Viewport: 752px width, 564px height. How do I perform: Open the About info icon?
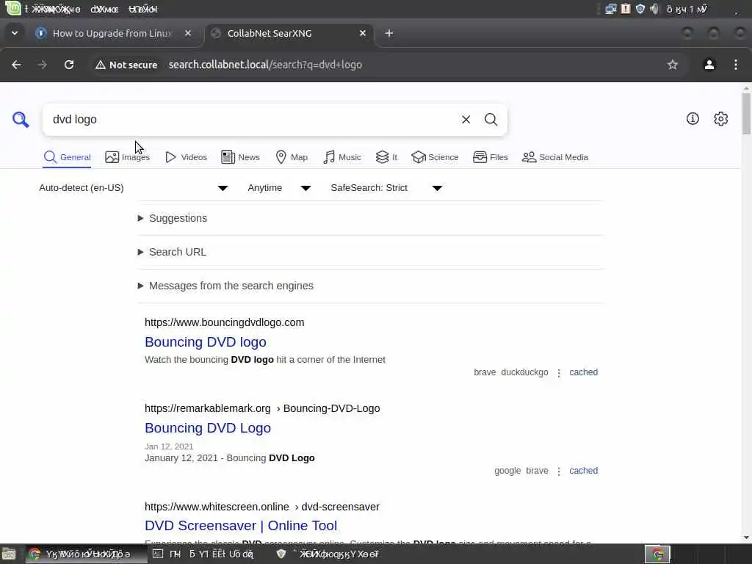693,118
